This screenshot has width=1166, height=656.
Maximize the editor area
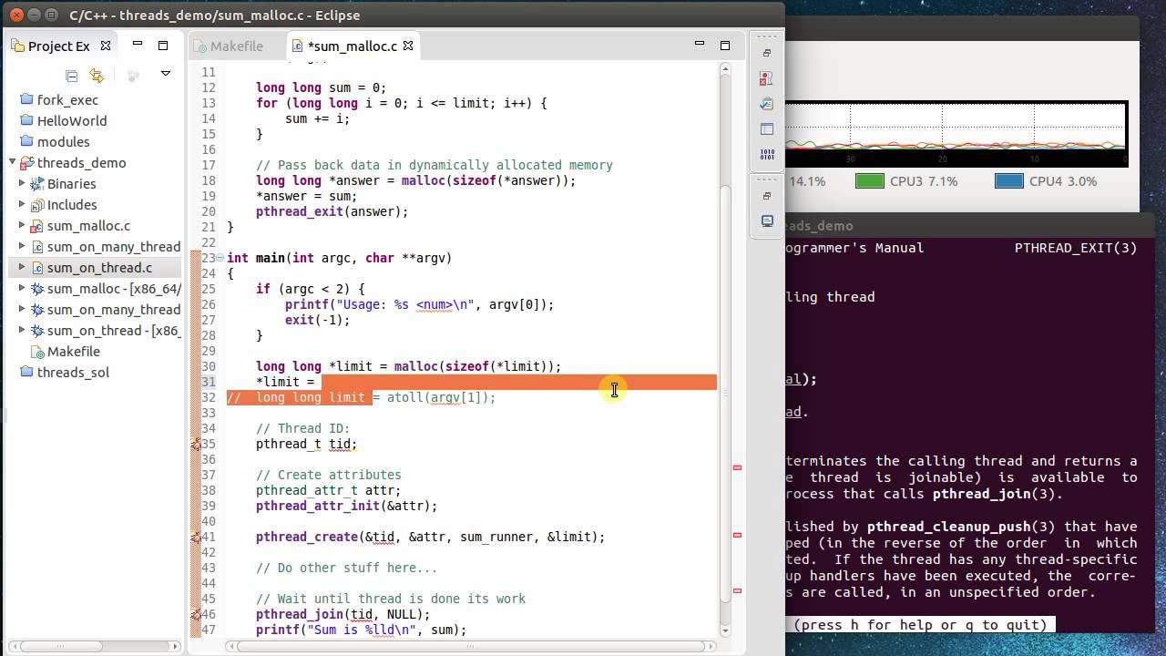click(725, 45)
